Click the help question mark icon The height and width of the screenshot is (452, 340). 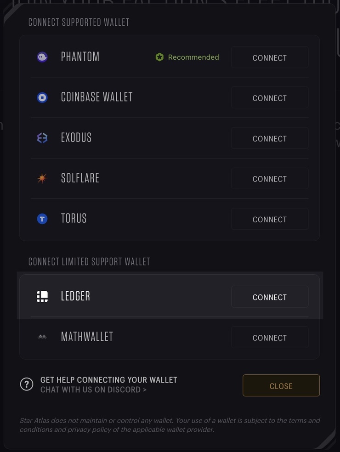point(26,384)
